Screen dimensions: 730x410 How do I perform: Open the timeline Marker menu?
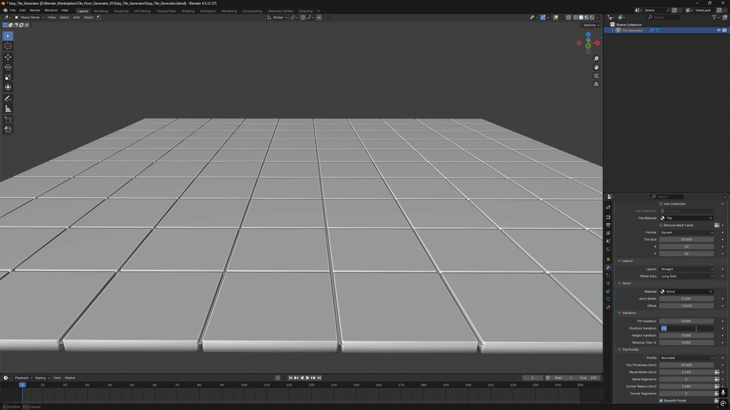(x=70, y=378)
